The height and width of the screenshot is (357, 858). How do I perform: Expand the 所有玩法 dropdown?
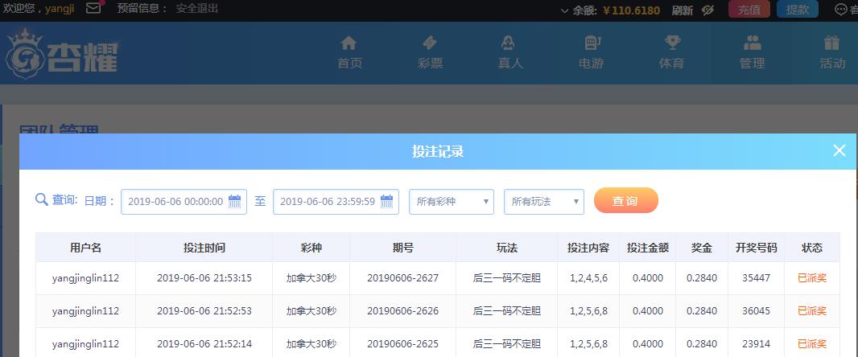pyautogui.click(x=544, y=202)
